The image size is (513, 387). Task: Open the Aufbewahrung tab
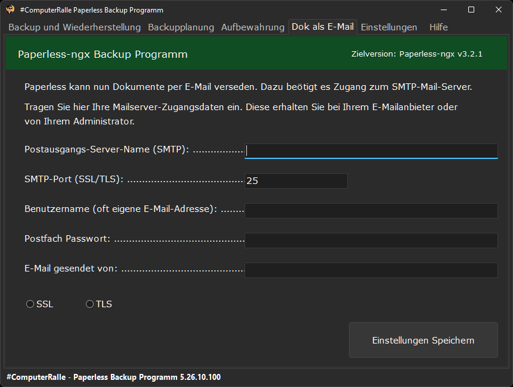(253, 27)
